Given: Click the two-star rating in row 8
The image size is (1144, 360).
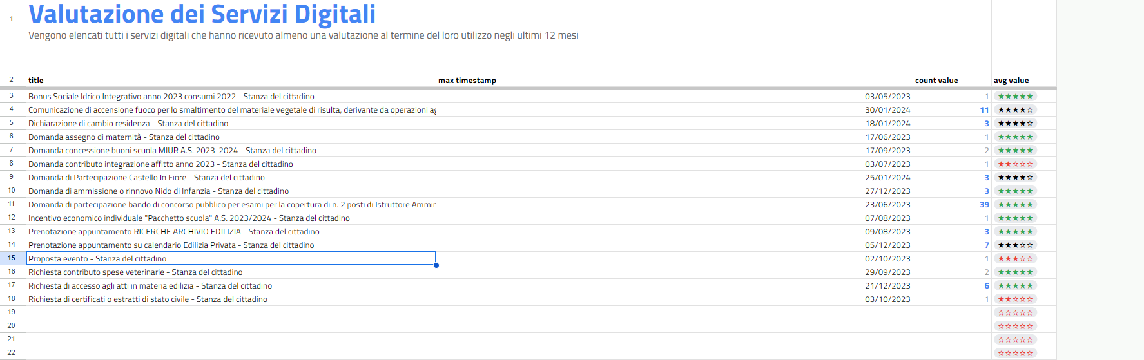Looking at the screenshot, I should [1015, 164].
